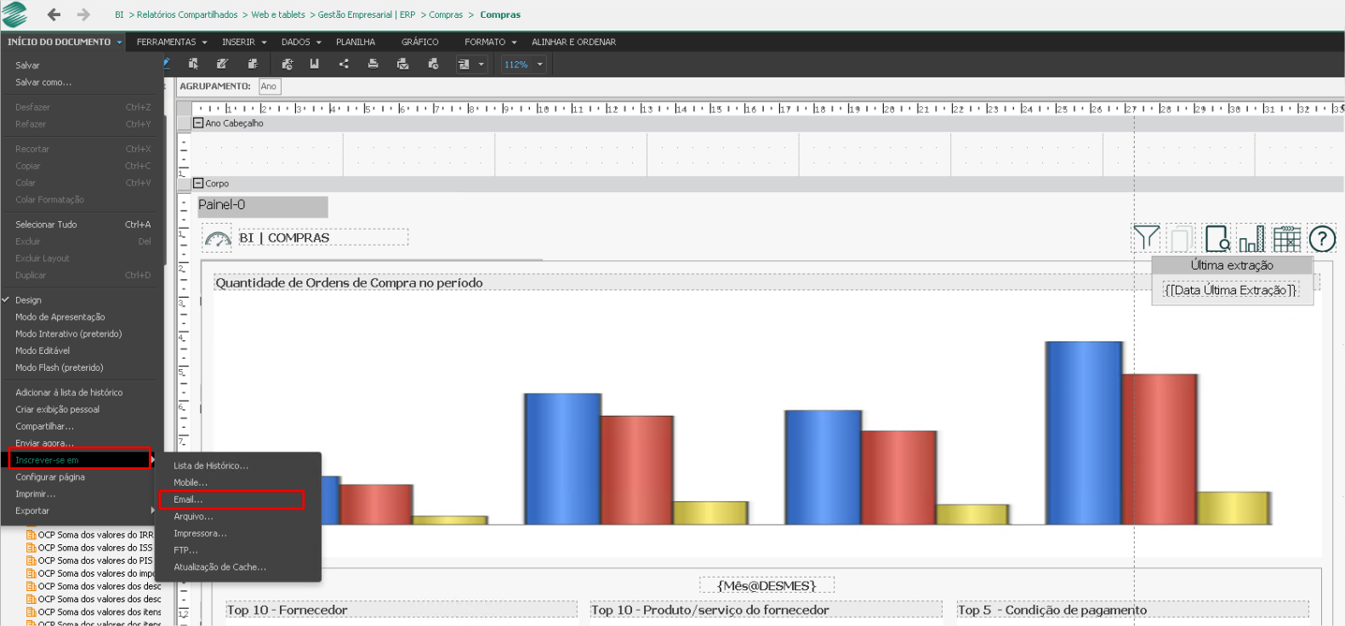
Task: Select the checked Design mode option
Action: tap(28, 300)
